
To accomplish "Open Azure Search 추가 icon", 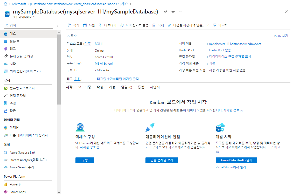I will (6, 167).
